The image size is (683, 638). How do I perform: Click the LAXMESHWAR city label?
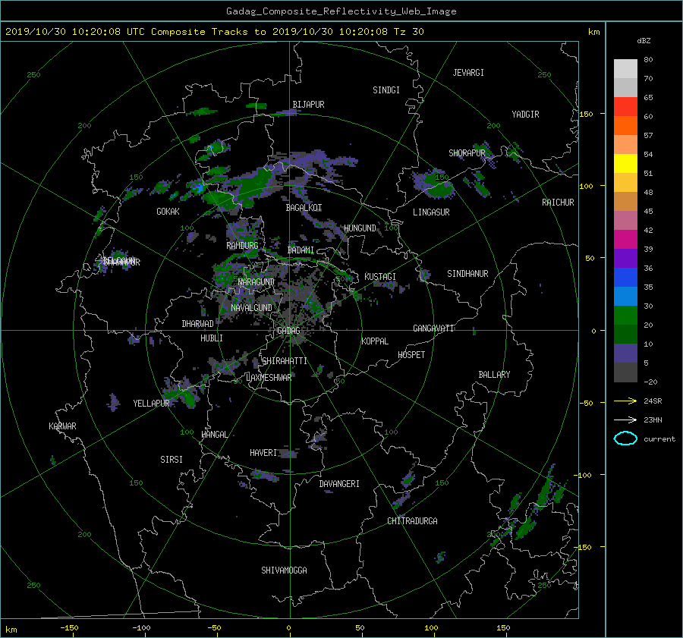tap(269, 378)
